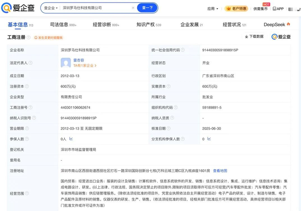The image size is (301, 211).
Task: Open trend chart icon beside 参保人数 0人
Action: coord(71,139)
